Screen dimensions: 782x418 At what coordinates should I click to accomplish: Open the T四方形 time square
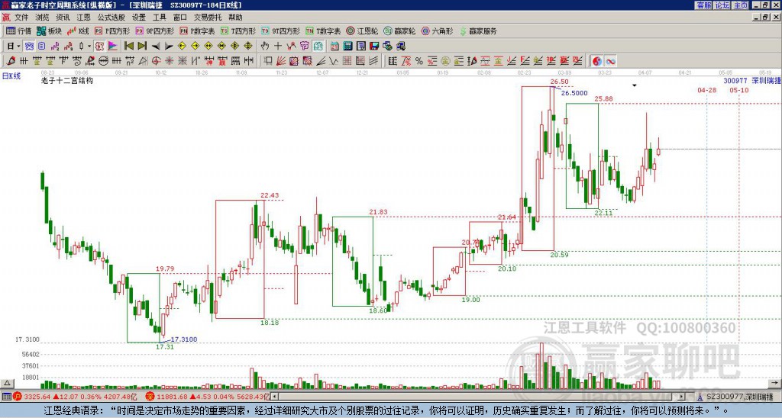click(238, 31)
